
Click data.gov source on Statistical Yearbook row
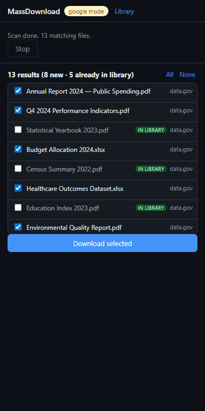coord(181,130)
